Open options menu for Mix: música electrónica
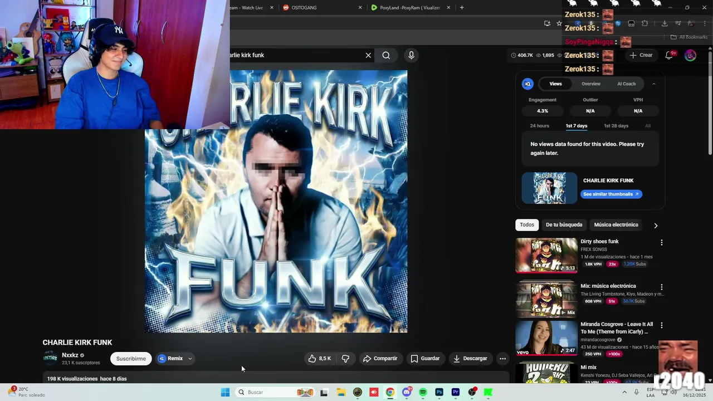Screen dimensions: 713x401 662,287
